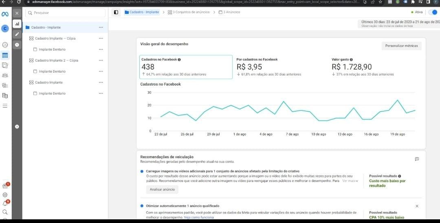The image size is (440, 223).
Task: Click the Personalizar métricas button
Action: click(x=401, y=46)
